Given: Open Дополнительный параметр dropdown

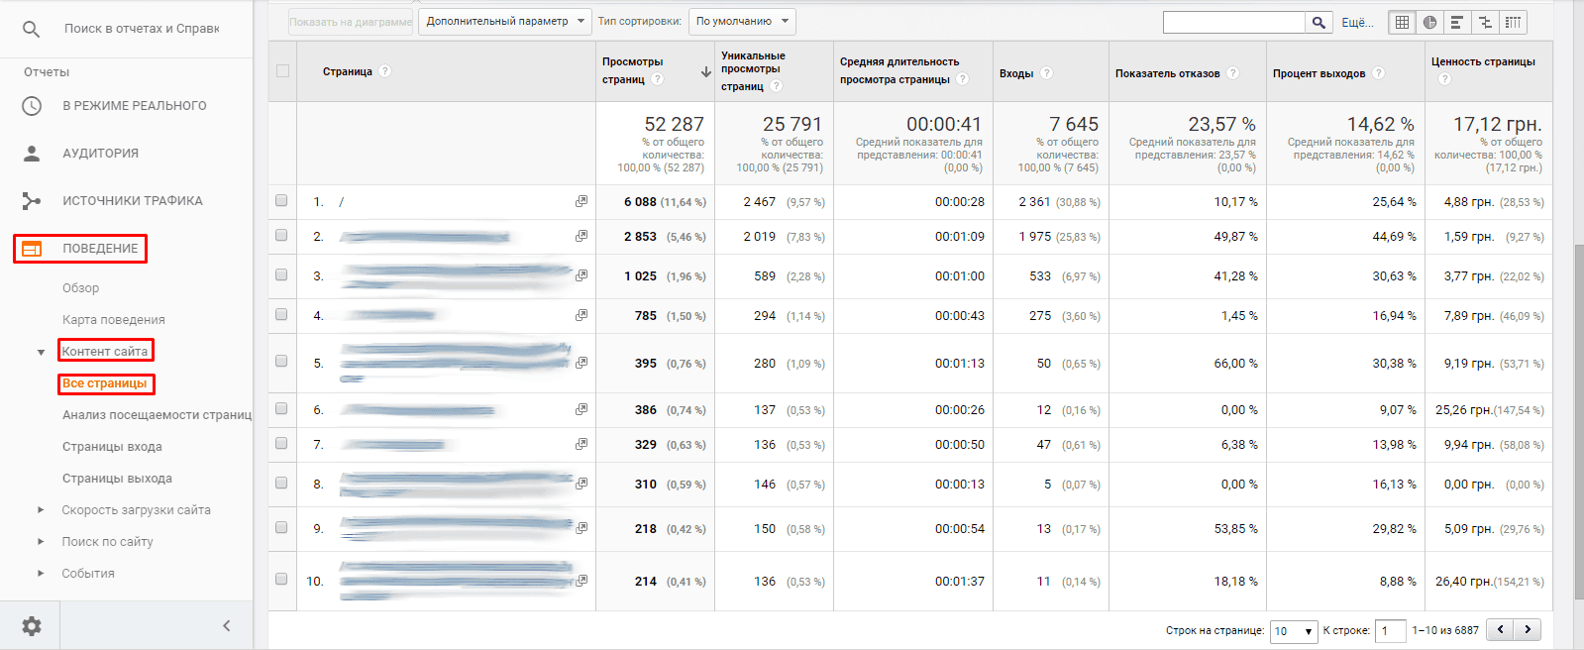Looking at the screenshot, I should tap(504, 21).
